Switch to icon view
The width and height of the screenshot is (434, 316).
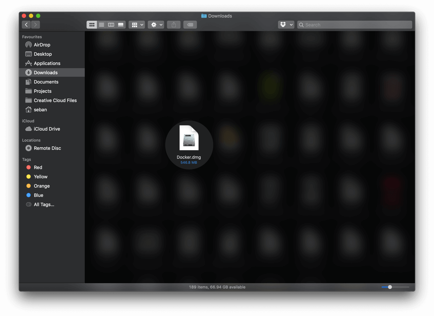tap(92, 25)
